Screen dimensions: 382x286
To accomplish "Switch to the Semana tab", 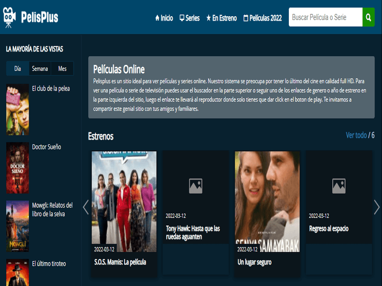I will [40, 69].
